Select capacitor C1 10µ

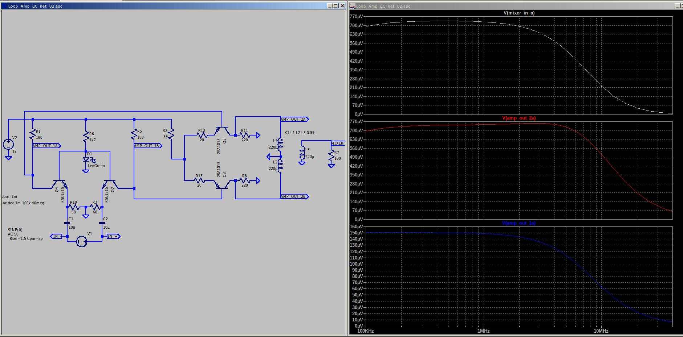(x=67, y=223)
